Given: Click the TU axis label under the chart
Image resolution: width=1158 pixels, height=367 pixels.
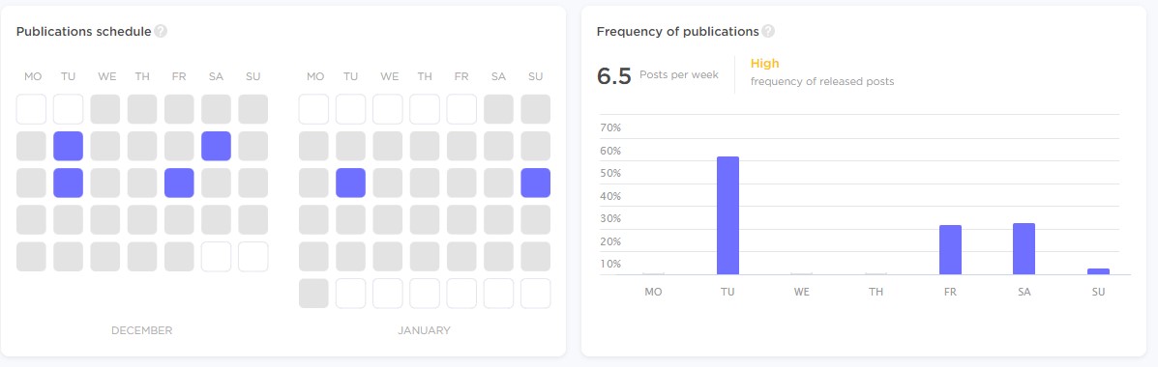Looking at the screenshot, I should point(727,292).
